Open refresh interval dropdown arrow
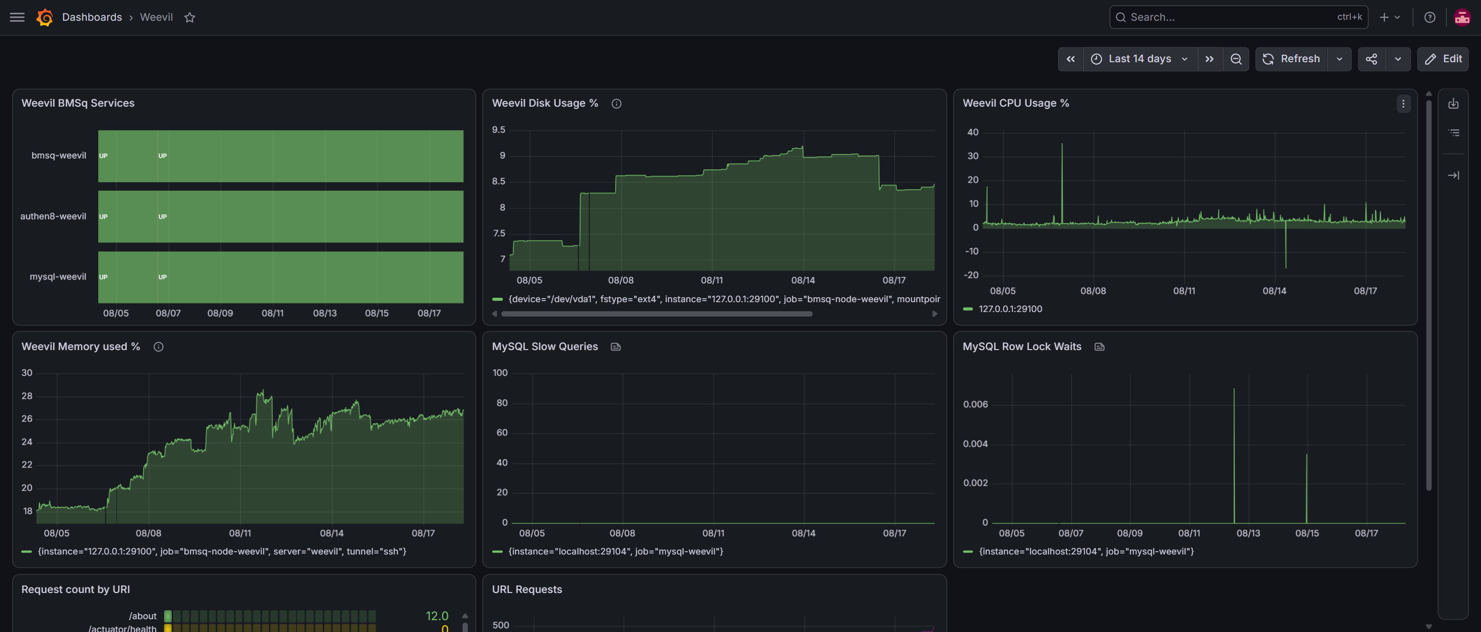The width and height of the screenshot is (1481, 632). point(1339,59)
